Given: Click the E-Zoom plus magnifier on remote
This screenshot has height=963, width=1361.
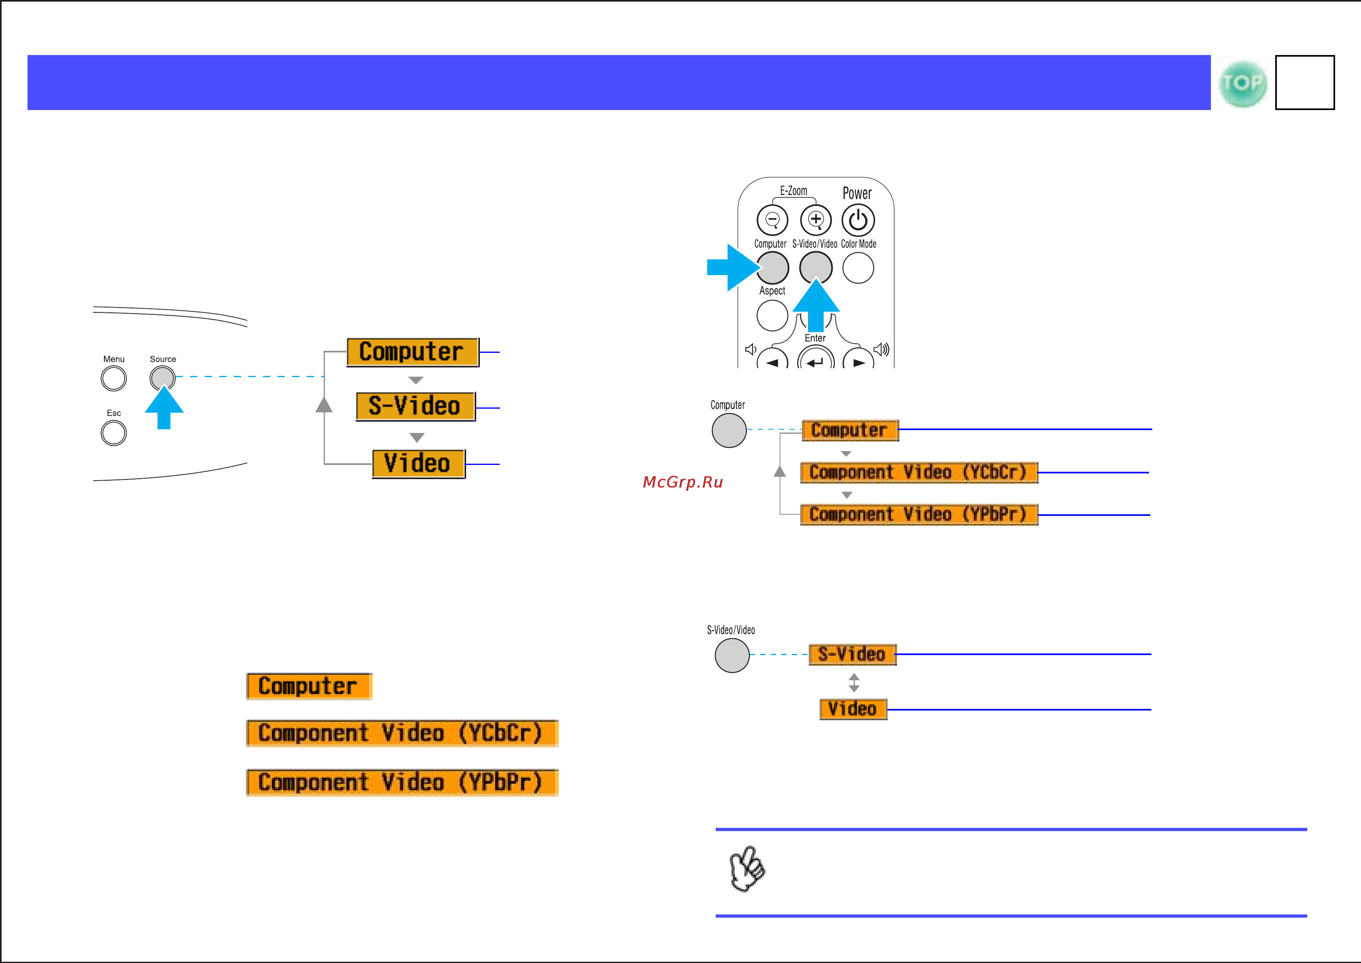Looking at the screenshot, I should tap(816, 220).
